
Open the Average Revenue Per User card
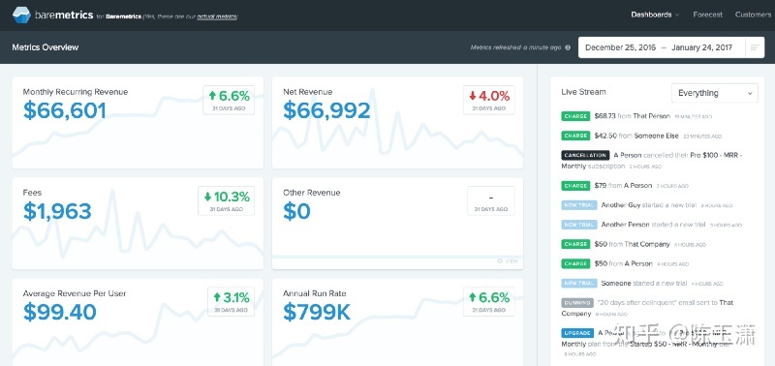pos(138,322)
